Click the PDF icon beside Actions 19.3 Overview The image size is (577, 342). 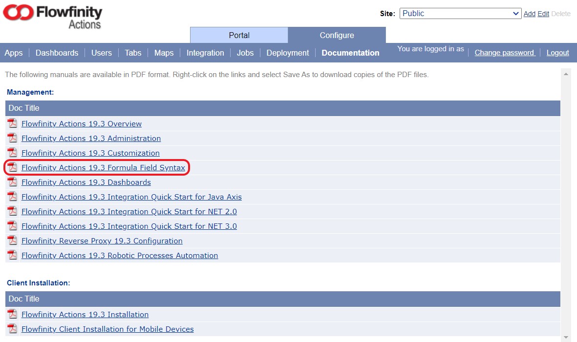tap(12, 124)
